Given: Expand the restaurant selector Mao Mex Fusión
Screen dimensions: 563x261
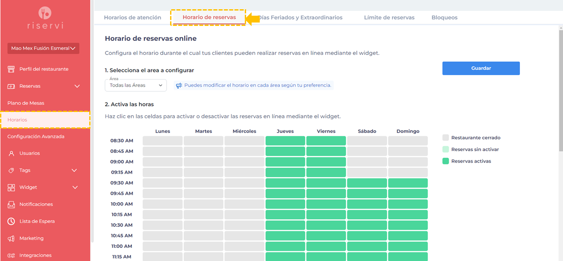Looking at the screenshot, I should tap(43, 48).
